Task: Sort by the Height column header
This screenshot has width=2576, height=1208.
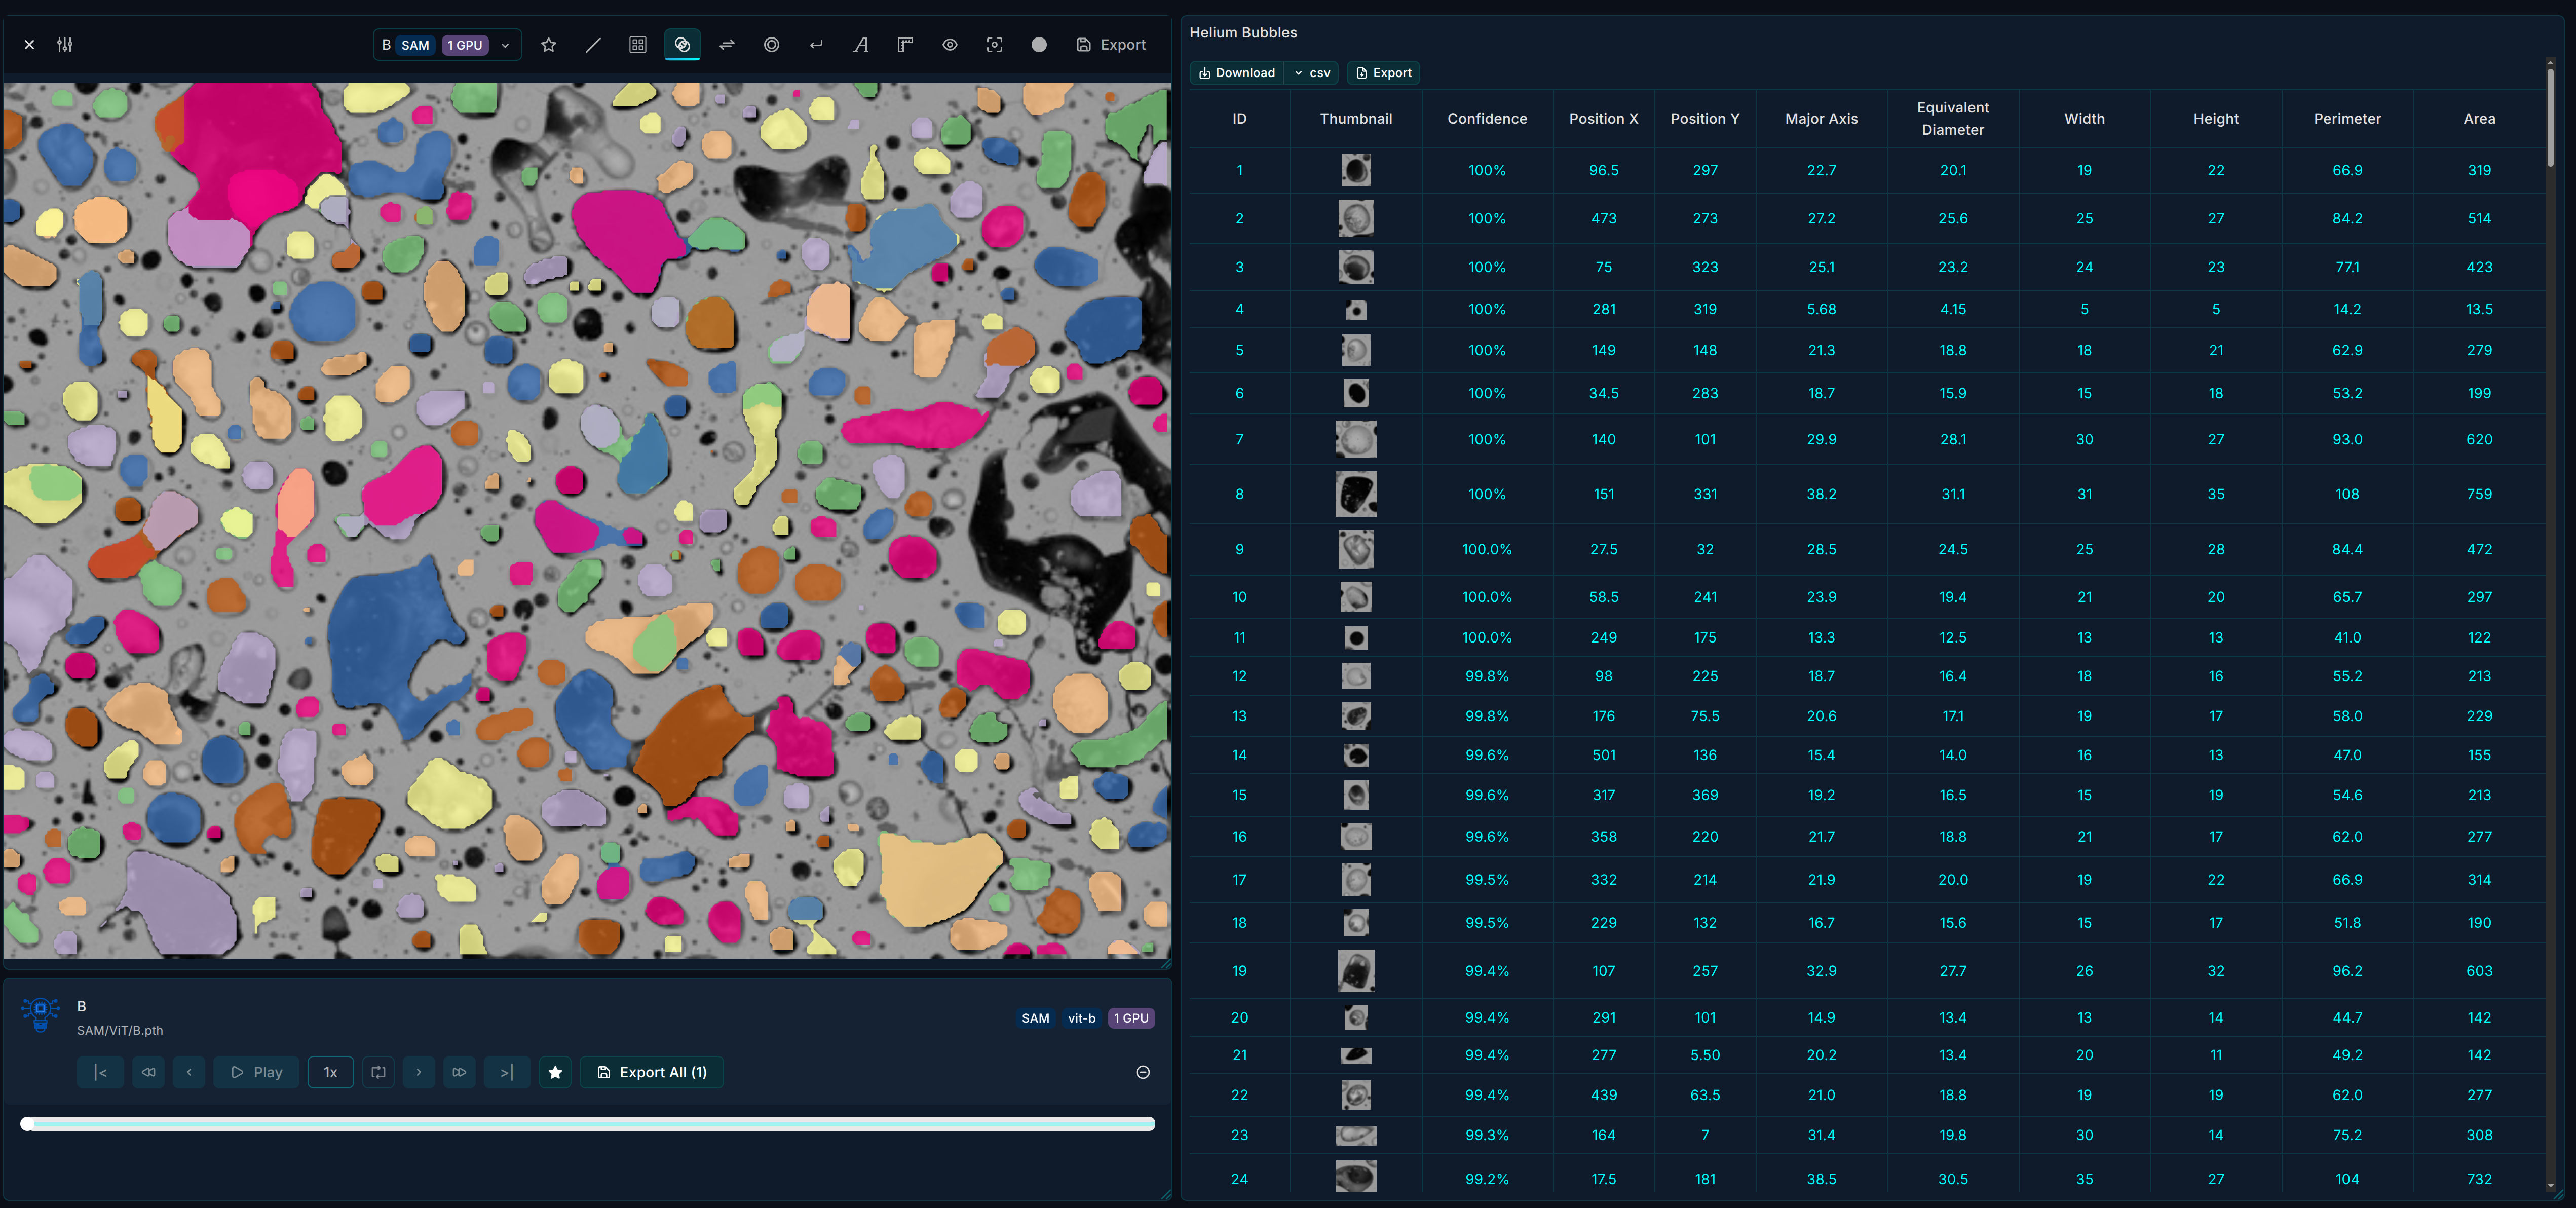Action: (2215, 118)
